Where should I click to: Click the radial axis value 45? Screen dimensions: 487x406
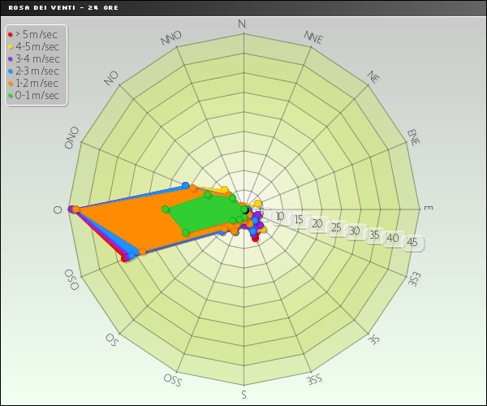tap(412, 242)
